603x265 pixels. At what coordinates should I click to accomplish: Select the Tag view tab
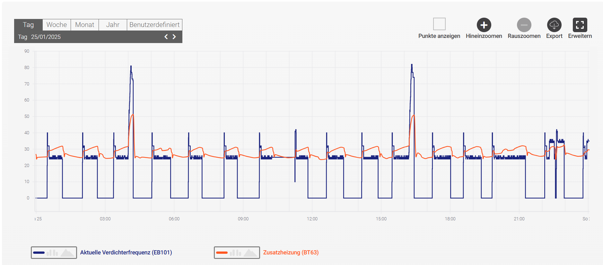coord(28,25)
